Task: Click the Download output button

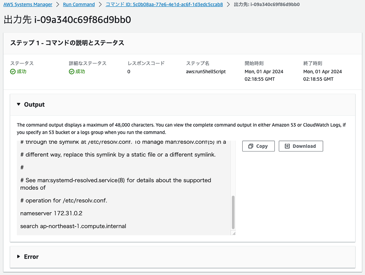Action: click(x=301, y=146)
